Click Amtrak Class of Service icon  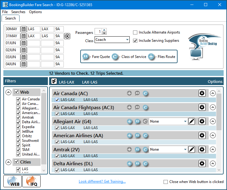(x=145, y=149)
